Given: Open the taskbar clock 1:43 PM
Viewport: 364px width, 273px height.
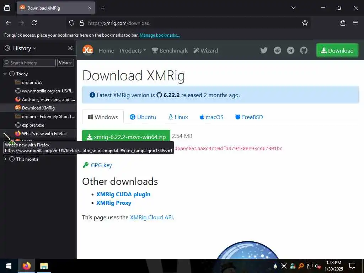Looking at the screenshot, I should pos(333,266).
